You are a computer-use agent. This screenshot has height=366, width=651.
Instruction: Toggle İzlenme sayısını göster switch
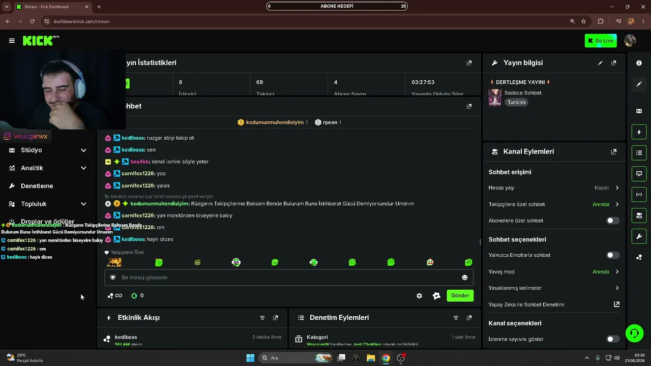pyautogui.click(x=613, y=339)
